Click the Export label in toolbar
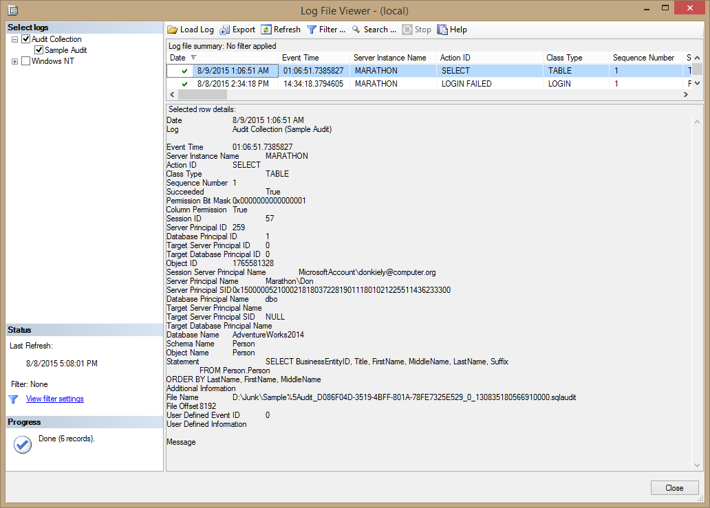The height and width of the screenshot is (508, 710). 244,30
